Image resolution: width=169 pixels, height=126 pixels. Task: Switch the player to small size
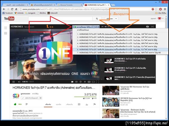click(x=89, y=82)
